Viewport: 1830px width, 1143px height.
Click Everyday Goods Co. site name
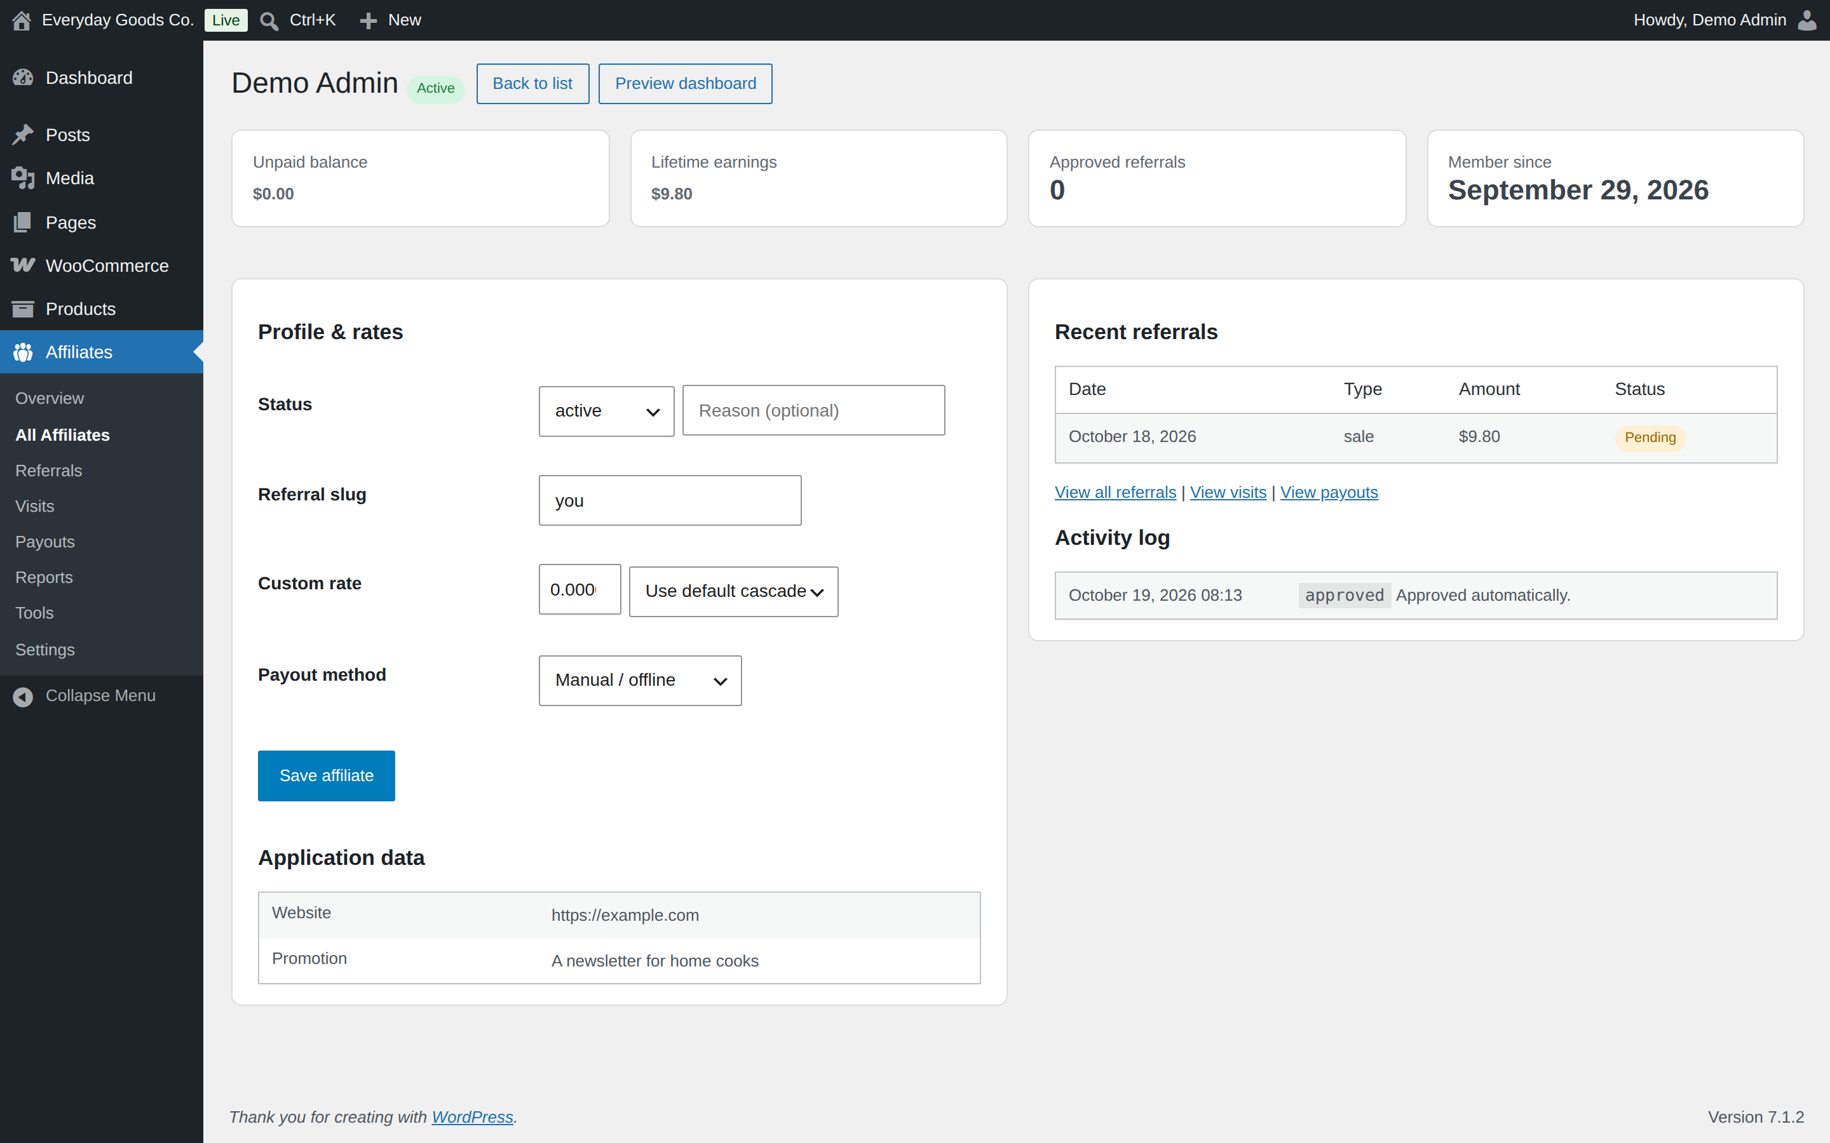pyautogui.click(x=118, y=20)
